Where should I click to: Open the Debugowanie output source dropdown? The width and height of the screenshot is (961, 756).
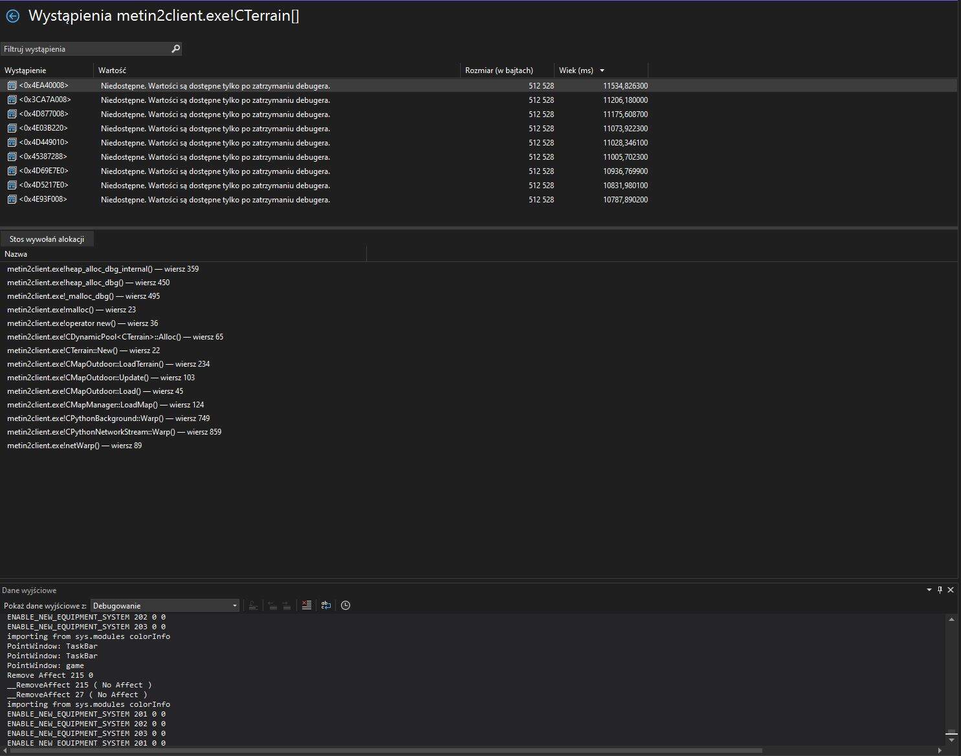coord(165,605)
